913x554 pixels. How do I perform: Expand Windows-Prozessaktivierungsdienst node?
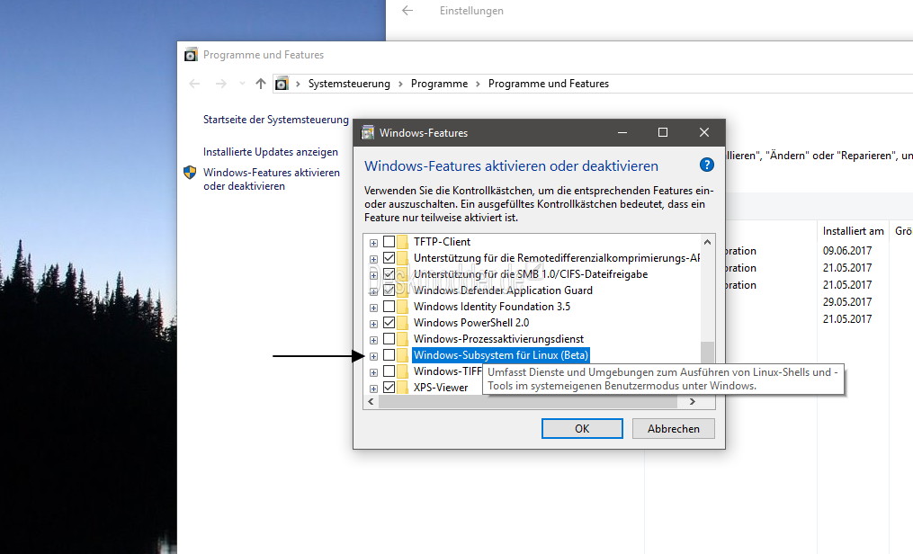click(x=374, y=340)
